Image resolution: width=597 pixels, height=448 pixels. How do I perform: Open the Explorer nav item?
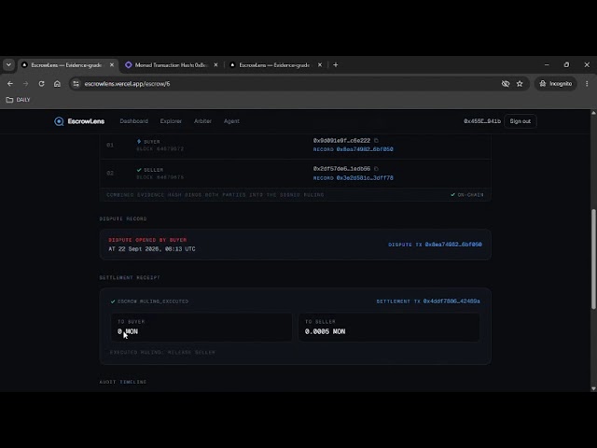click(x=171, y=121)
